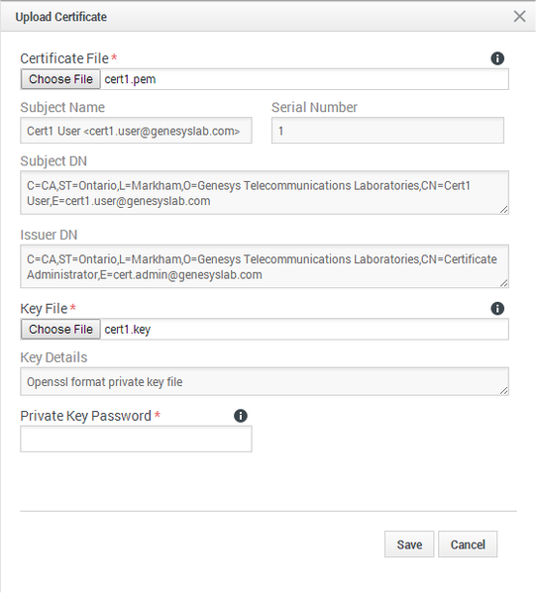Click the Key Details text area

[x=265, y=381]
